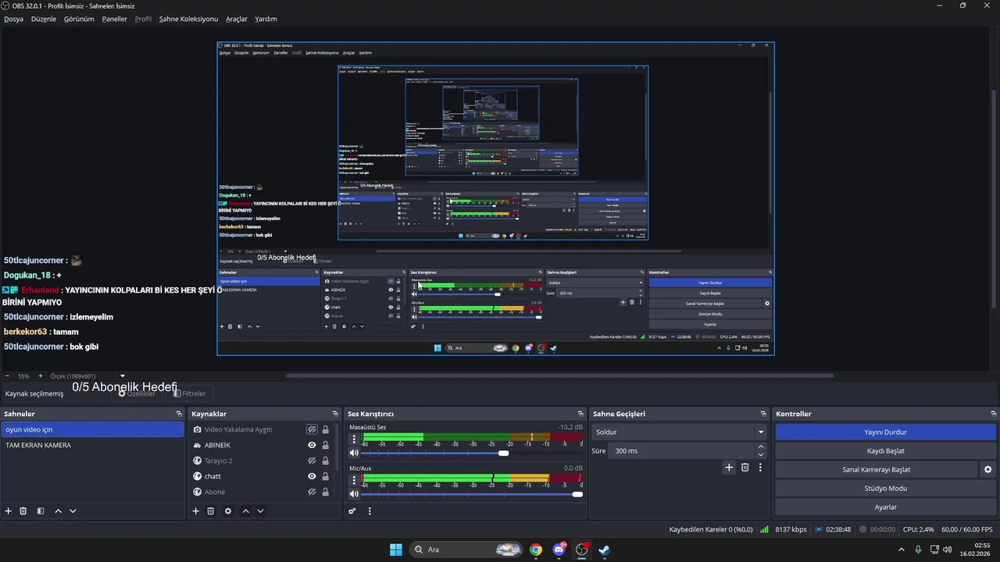Decrease transition Süre with the down arrow
The width and height of the screenshot is (1000, 562).
pos(761,455)
